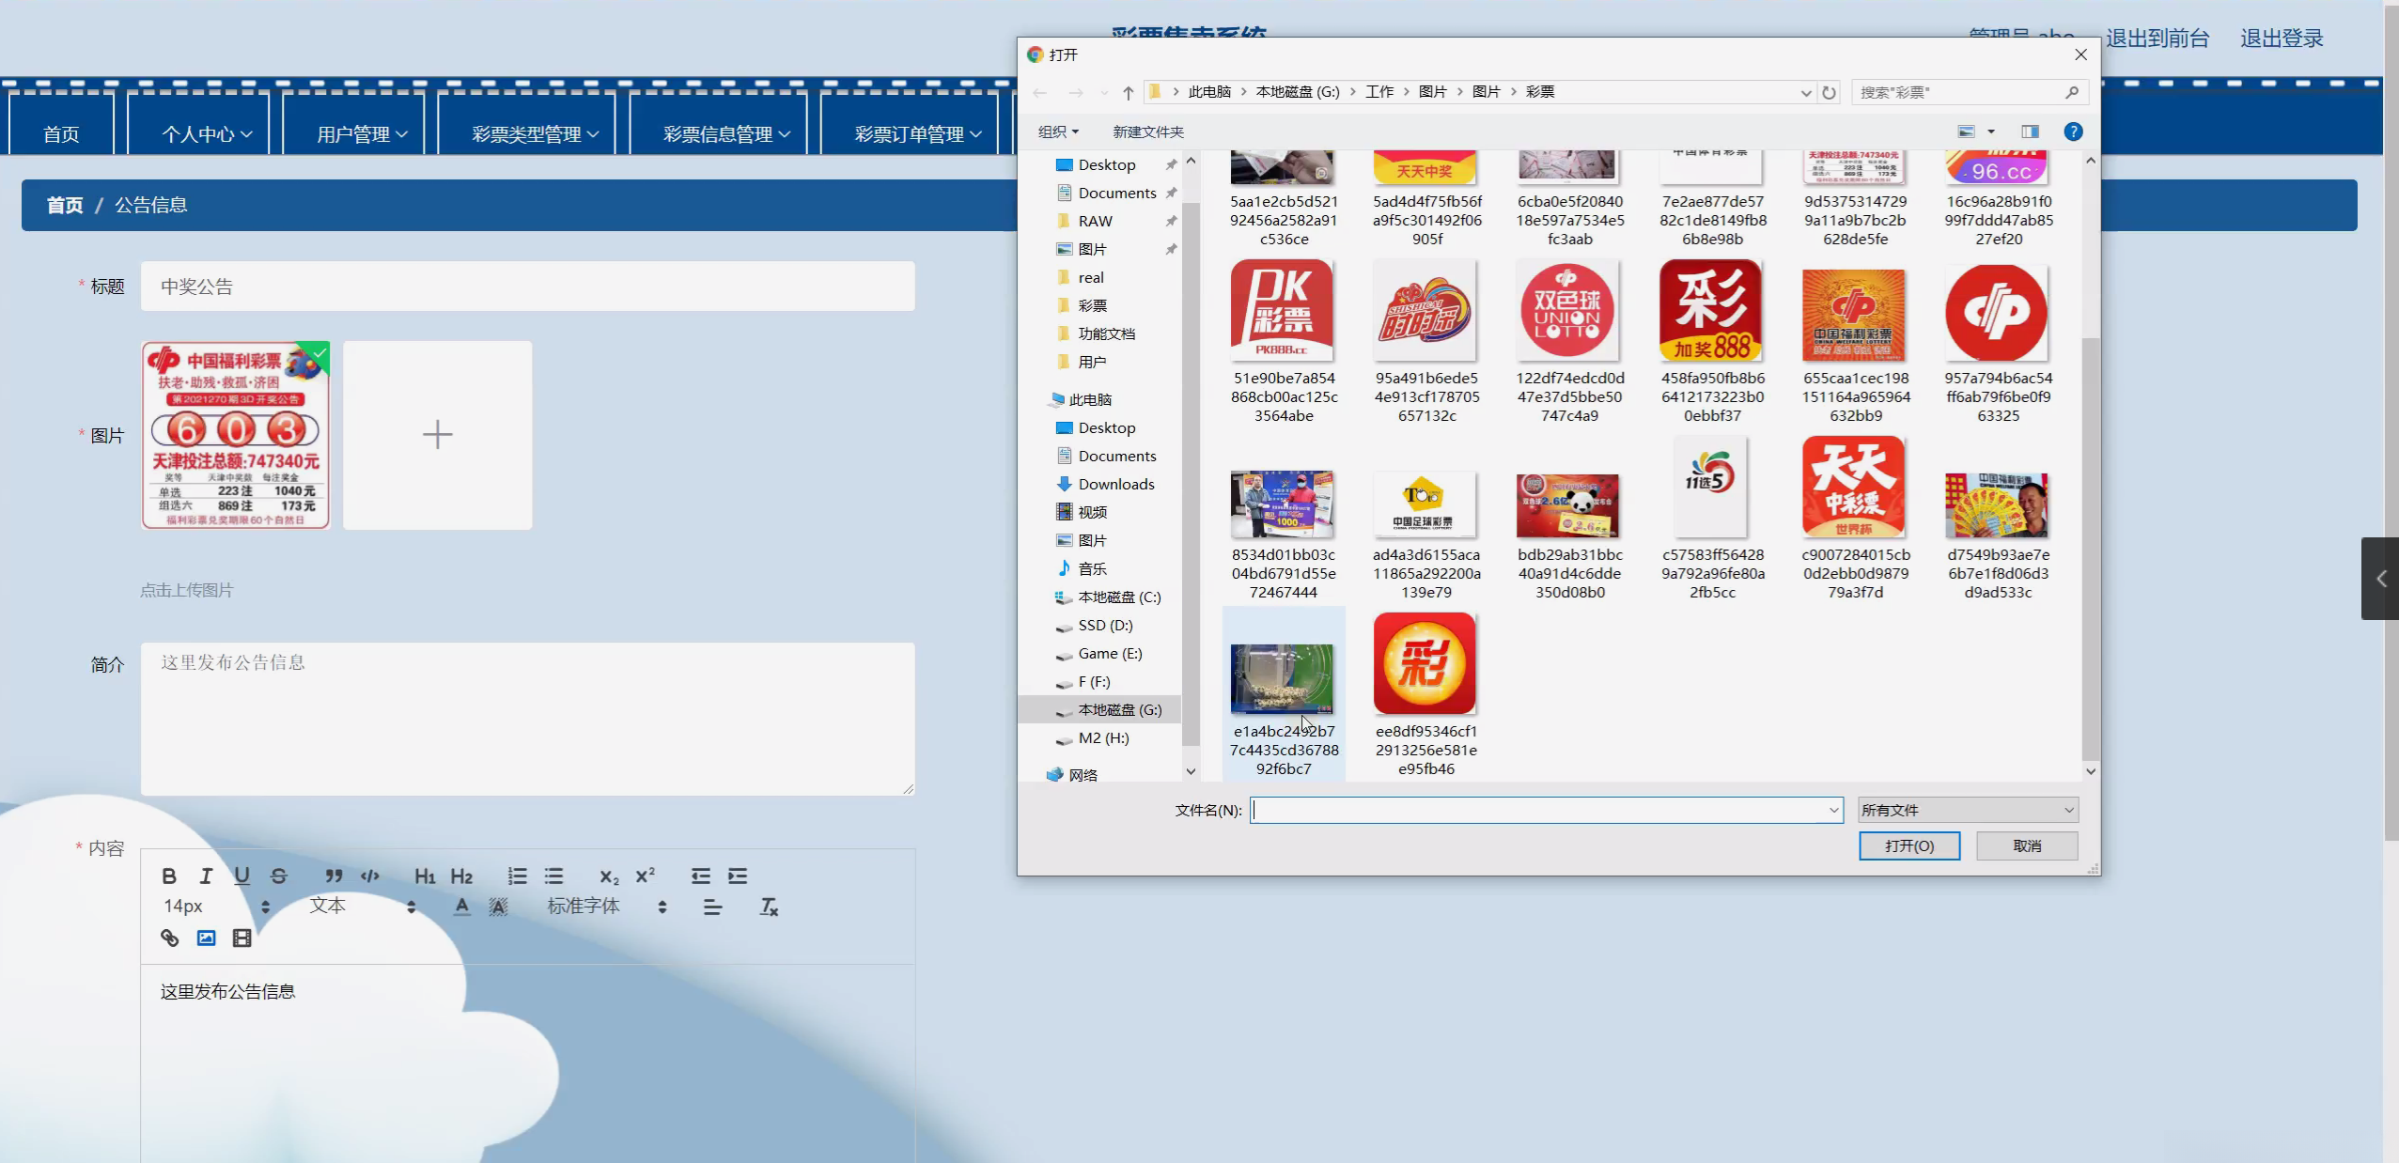The image size is (2399, 1163).
Task: Select 网络 in dialog sidebar
Action: tap(1083, 775)
